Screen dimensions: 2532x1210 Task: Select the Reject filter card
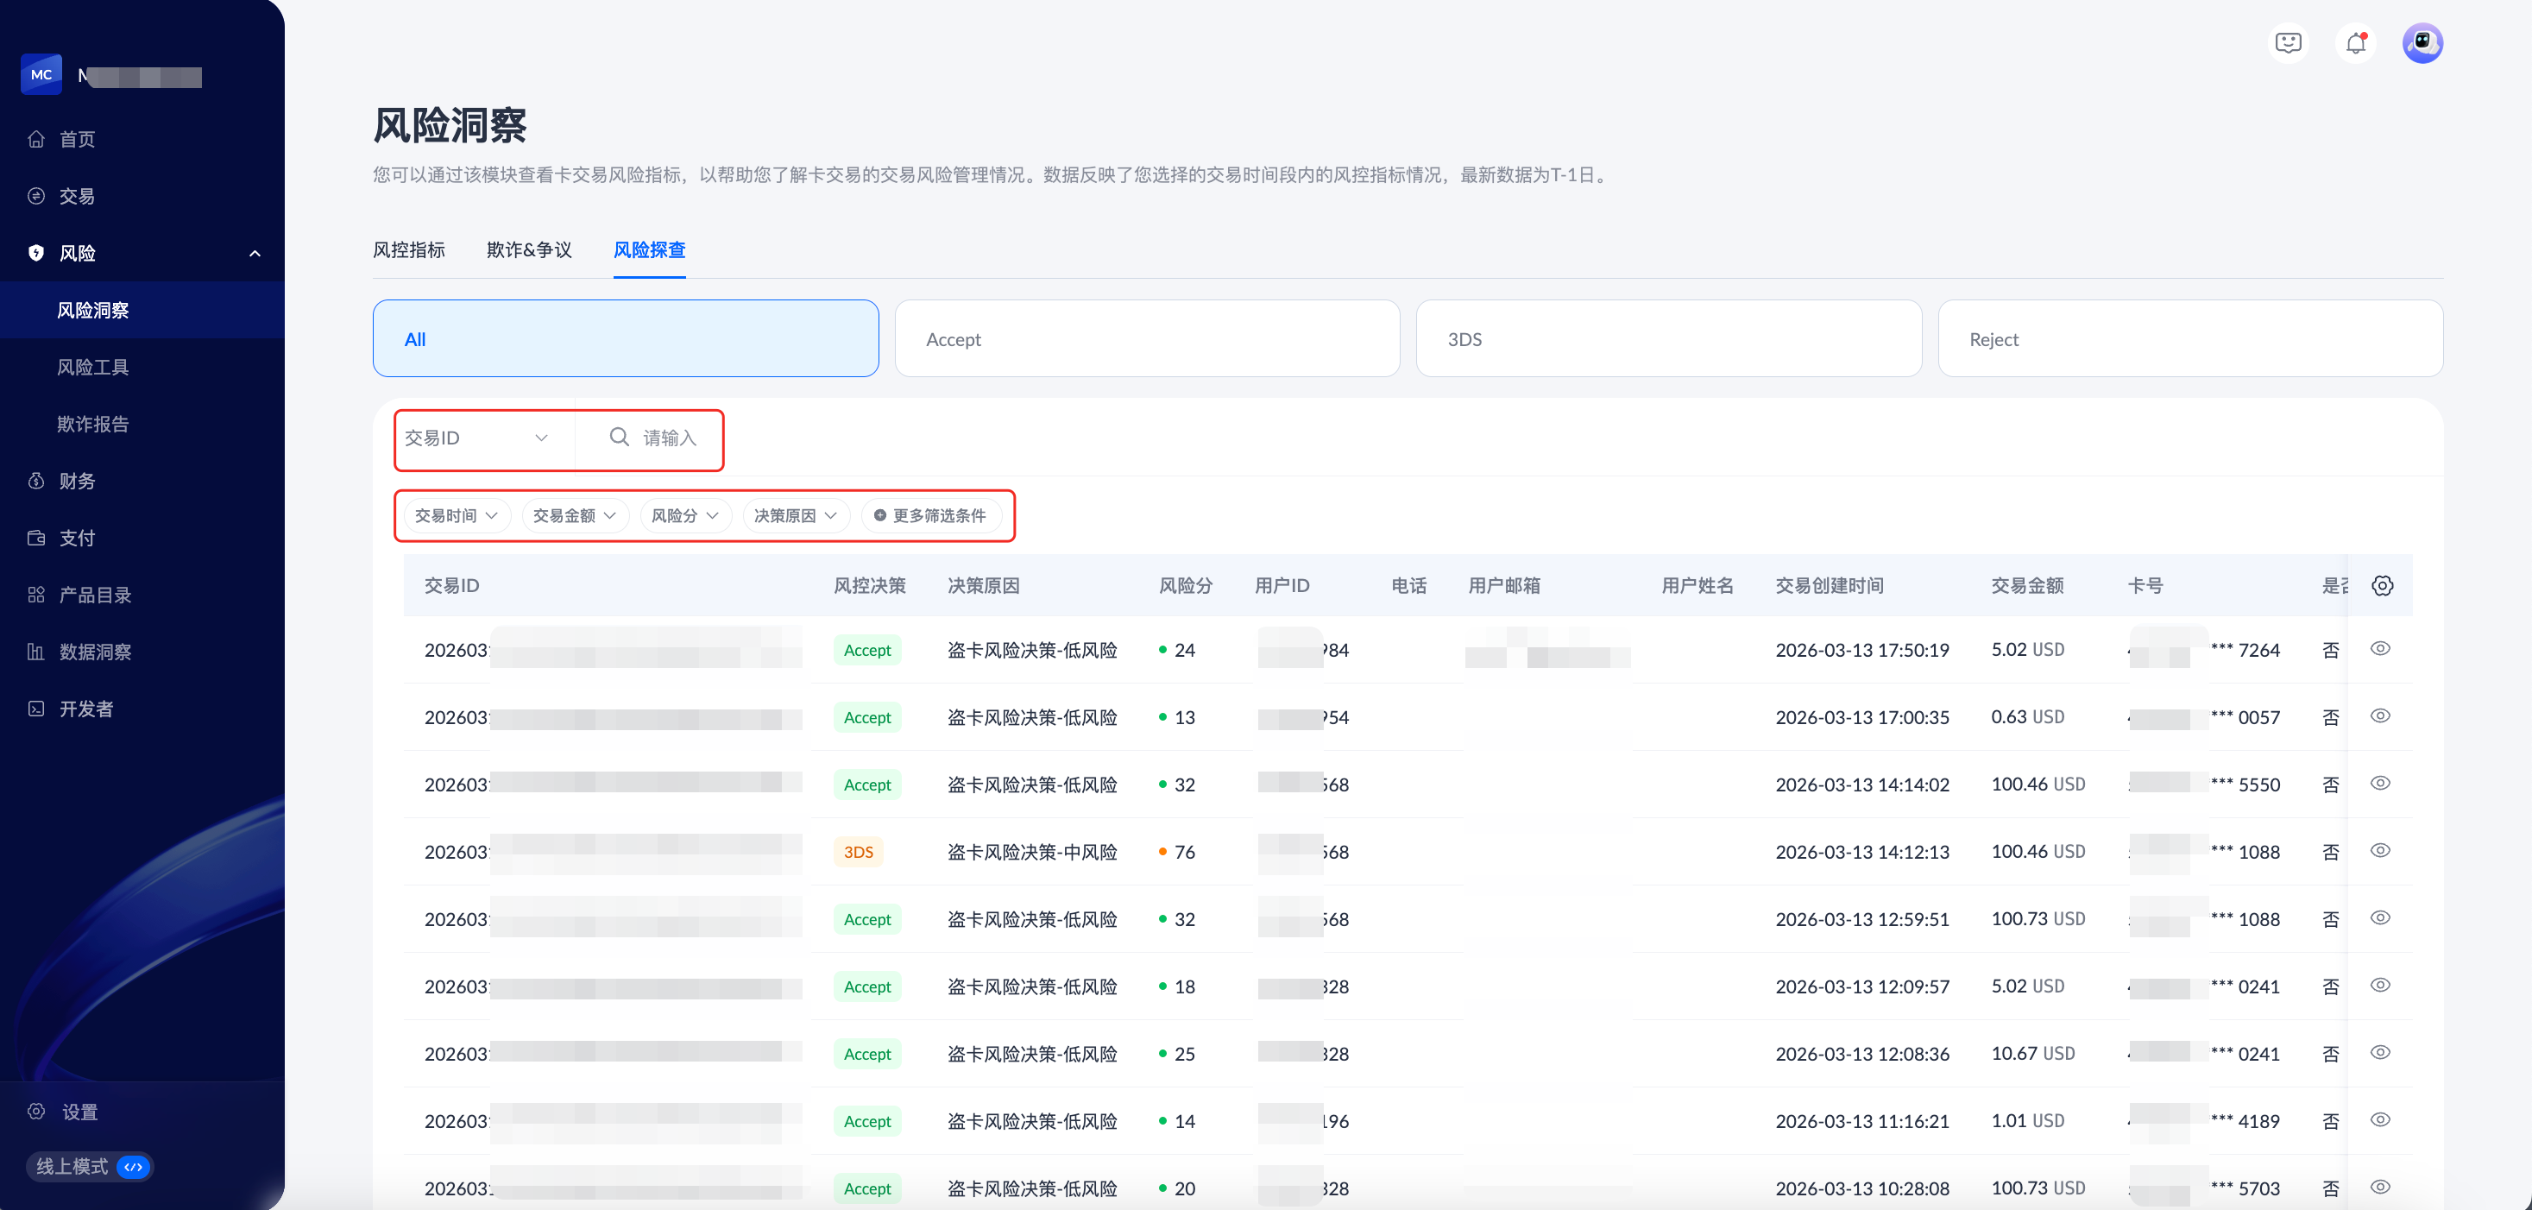(2189, 339)
